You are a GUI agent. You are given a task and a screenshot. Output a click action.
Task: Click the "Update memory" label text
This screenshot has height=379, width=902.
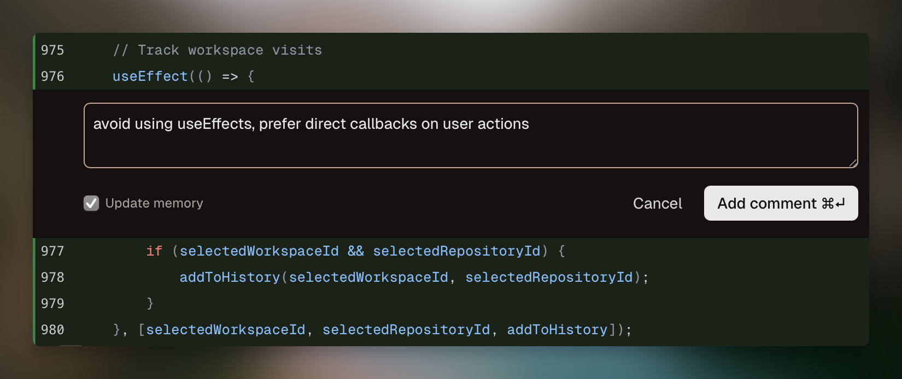[154, 203]
